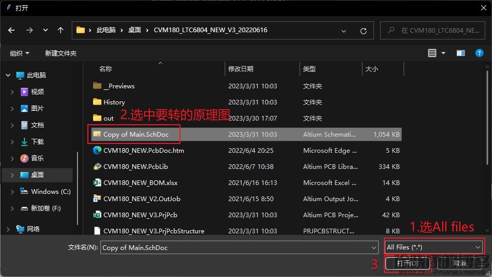Select 下载 in navigation pane
The image size is (492, 277).
[x=37, y=141]
